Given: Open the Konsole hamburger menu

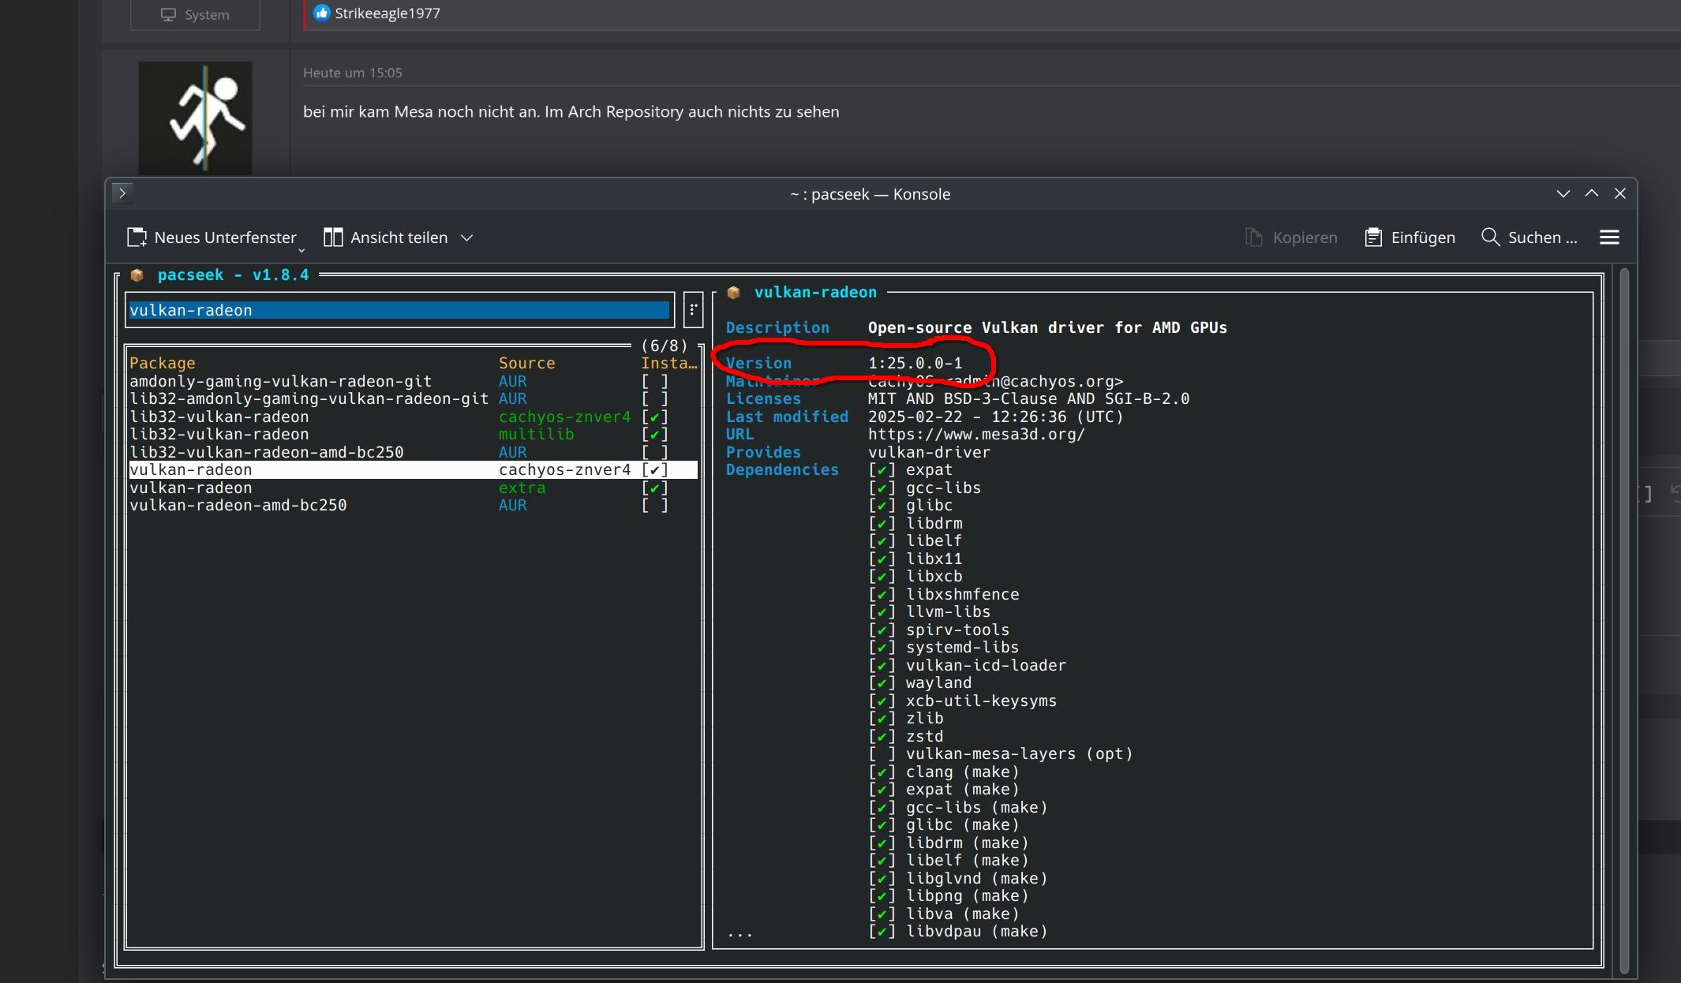Looking at the screenshot, I should tap(1609, 237).
